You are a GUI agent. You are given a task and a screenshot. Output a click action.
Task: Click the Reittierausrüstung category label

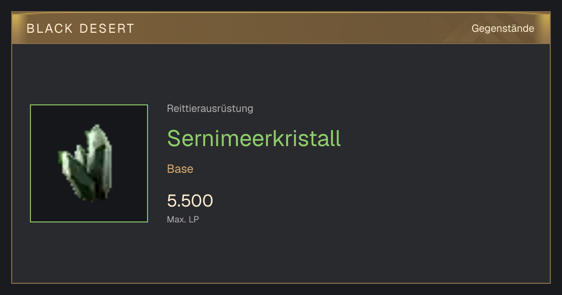(210, 109)
